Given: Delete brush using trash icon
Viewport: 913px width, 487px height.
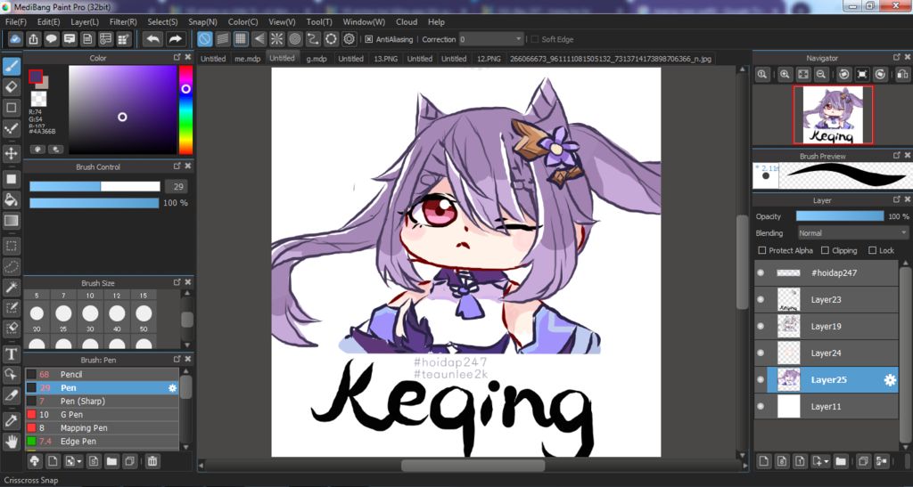Looking at the screenshot, I should coord(152,461).
